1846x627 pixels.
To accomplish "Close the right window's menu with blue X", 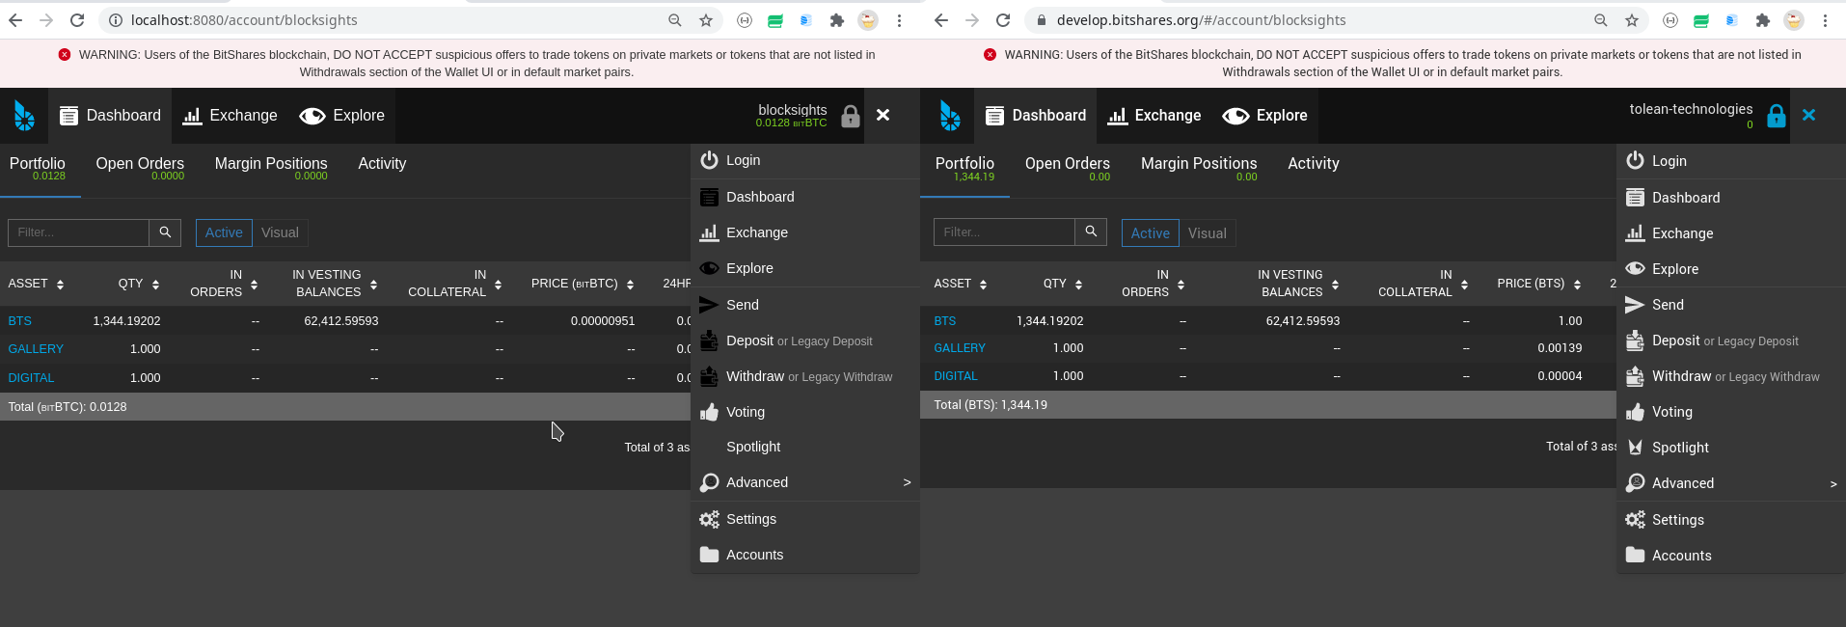I will click(1808, 115).
